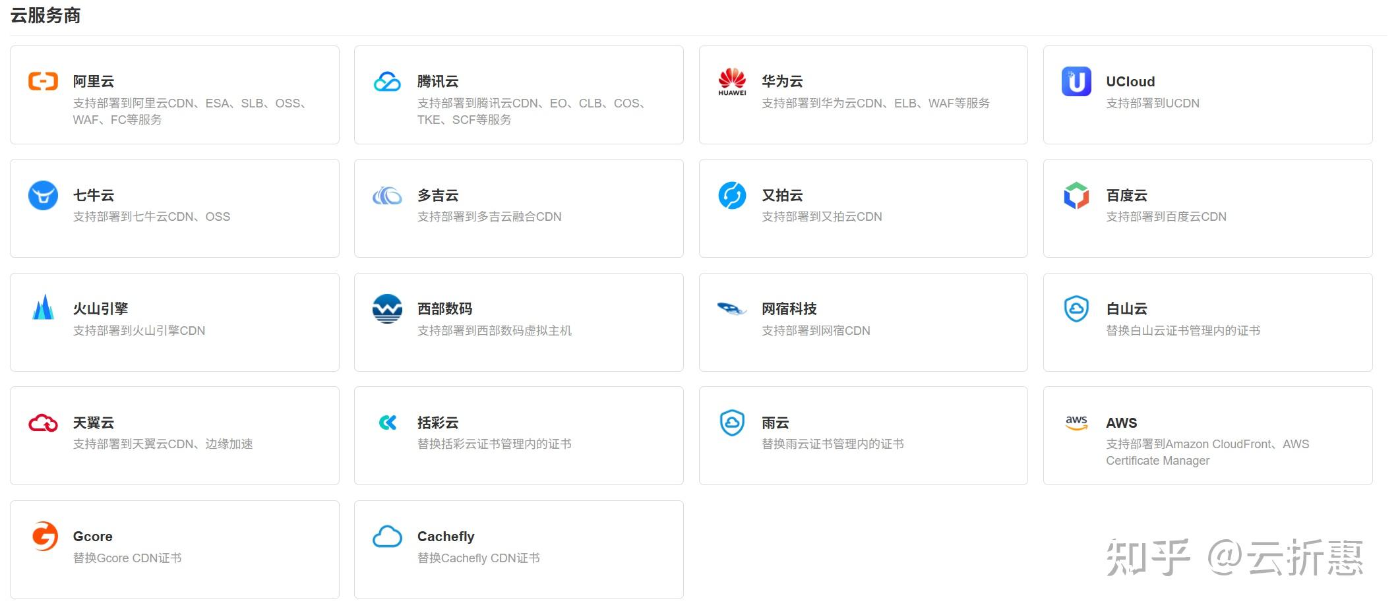The height and width of the screenshot is (613, 1400).
Task: Click the 华为云 red Huawei logo
Action: pos(732,82)
